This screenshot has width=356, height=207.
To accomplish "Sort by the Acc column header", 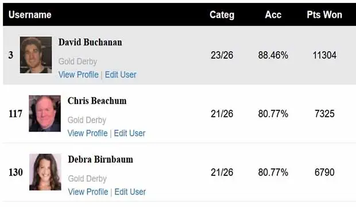I will pyautogui.click(x=273, y=15).
